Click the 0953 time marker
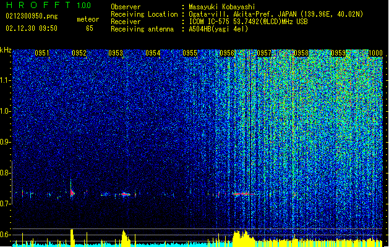The width and height of the screenshot is (389, 247). (x=116, y=53)
